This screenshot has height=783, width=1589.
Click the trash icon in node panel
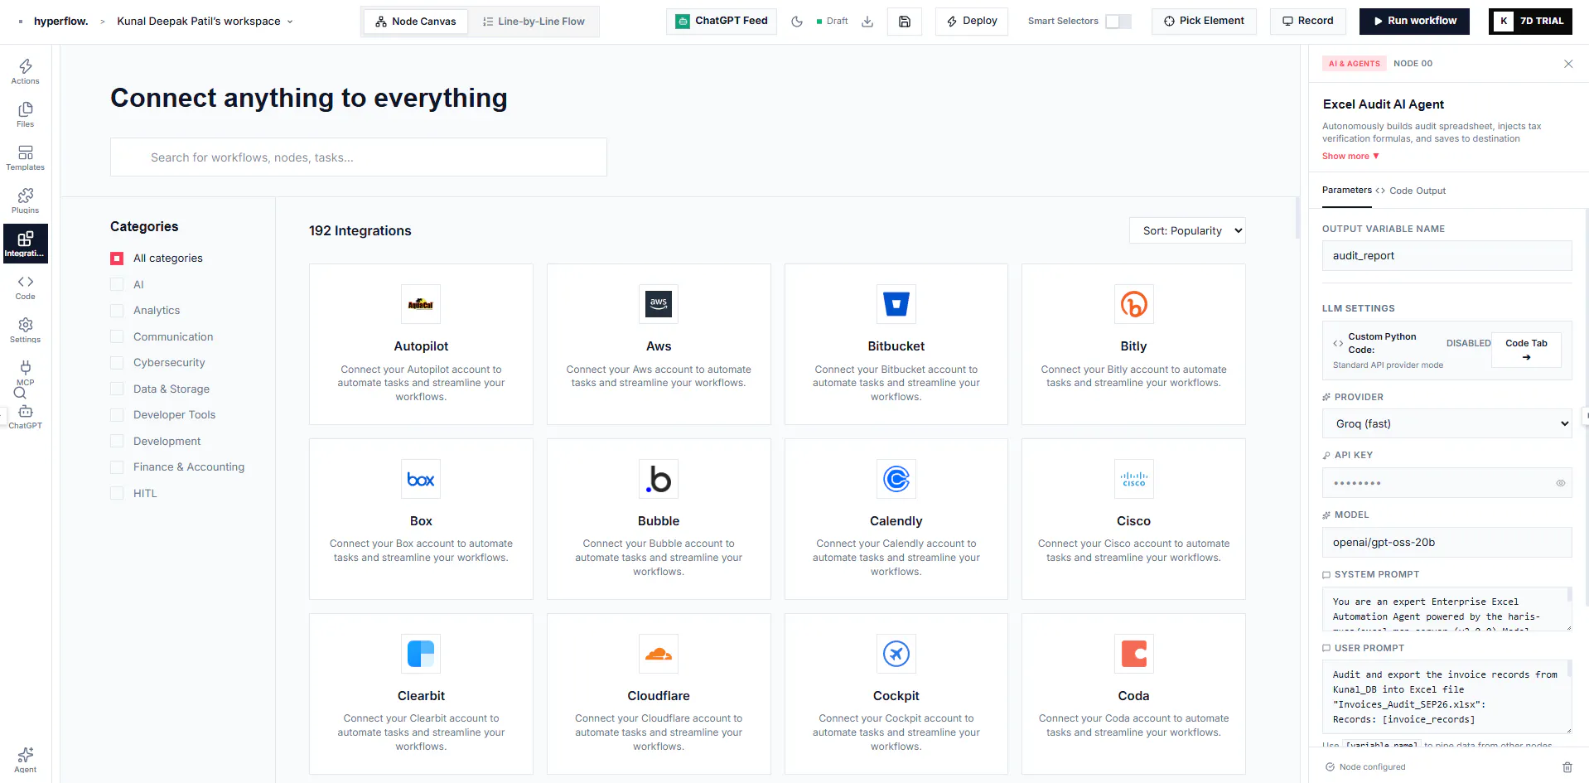pos(1567,767)
